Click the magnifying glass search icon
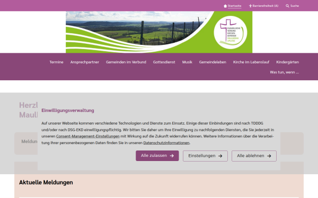This screenshot has width=318, height=198. (287, 6)
